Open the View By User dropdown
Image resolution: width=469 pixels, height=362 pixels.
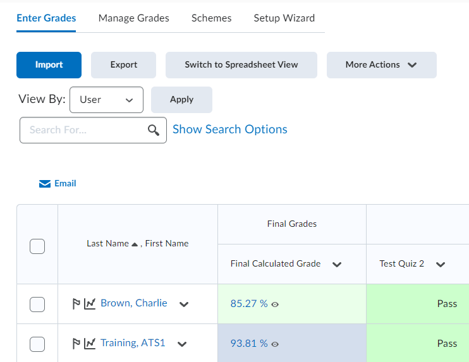(x=106, y=100)
